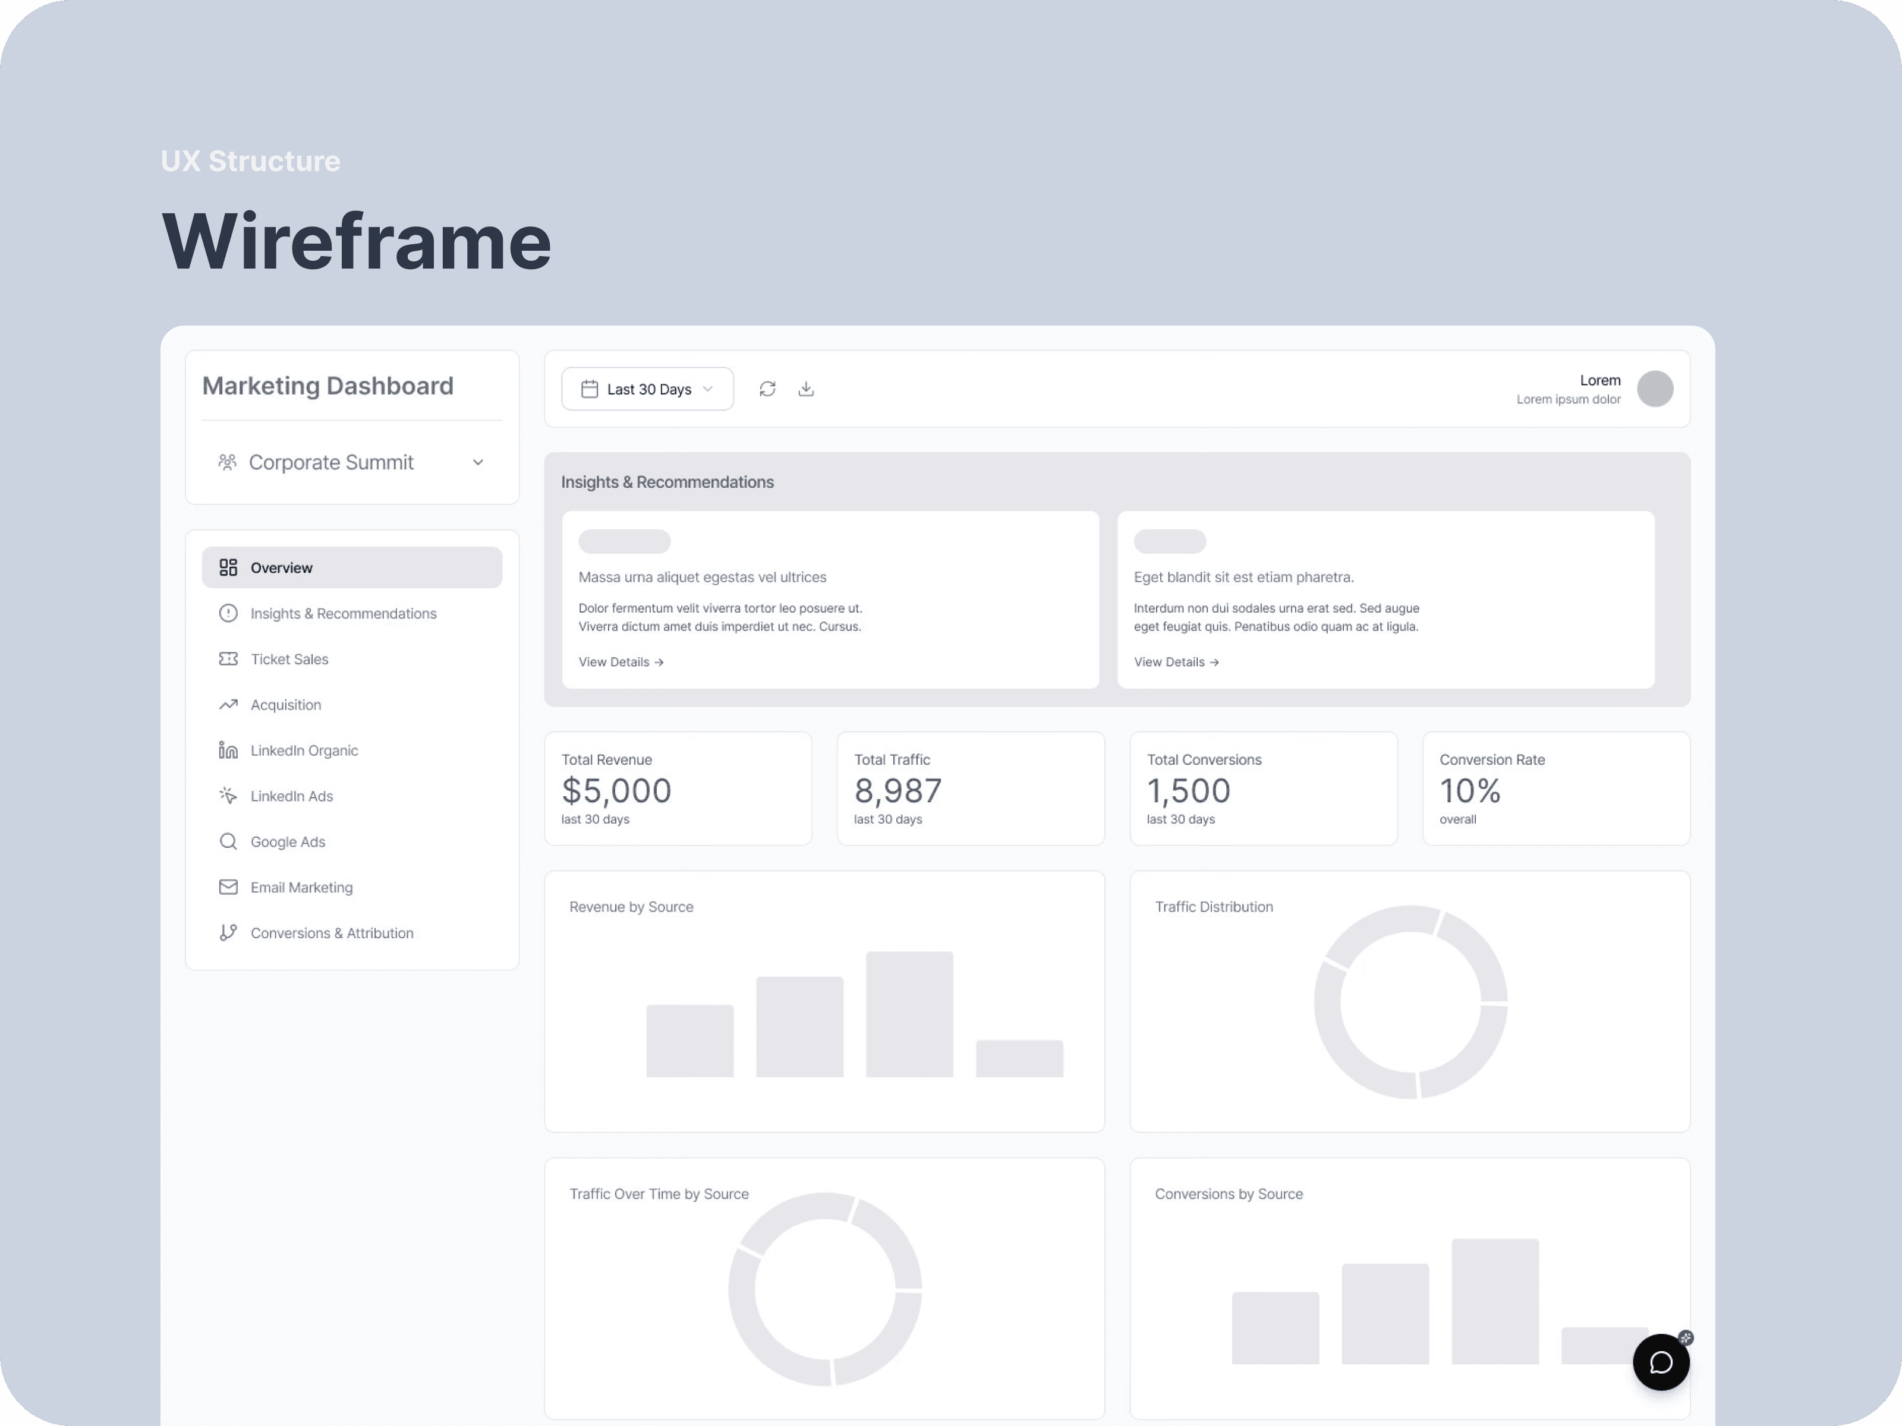The width and height of the screenshot is (1902, 1426).
Task: Open the floating chat bubble button
Action: pos(1660,1362)
